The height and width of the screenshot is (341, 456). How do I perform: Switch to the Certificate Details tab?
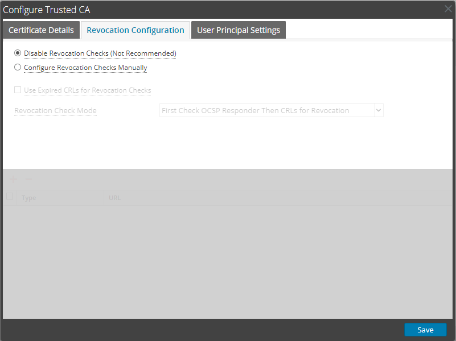(41, 30)
